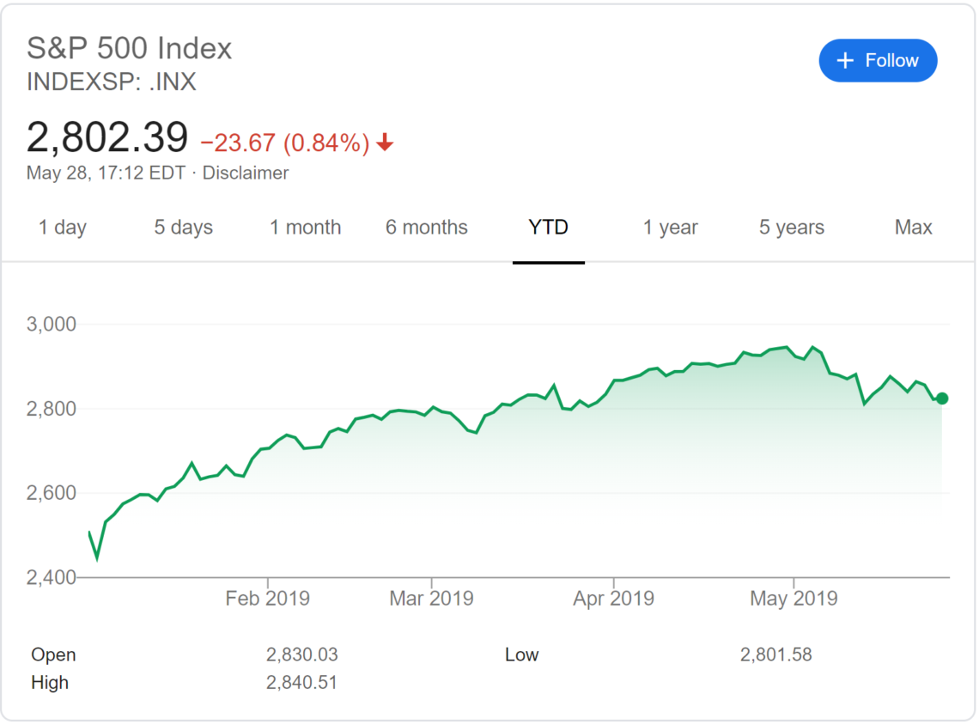Switch to the 5 days view
Image resolution: width=979 pixels, height=724 pixels.
tap(183, 228)
